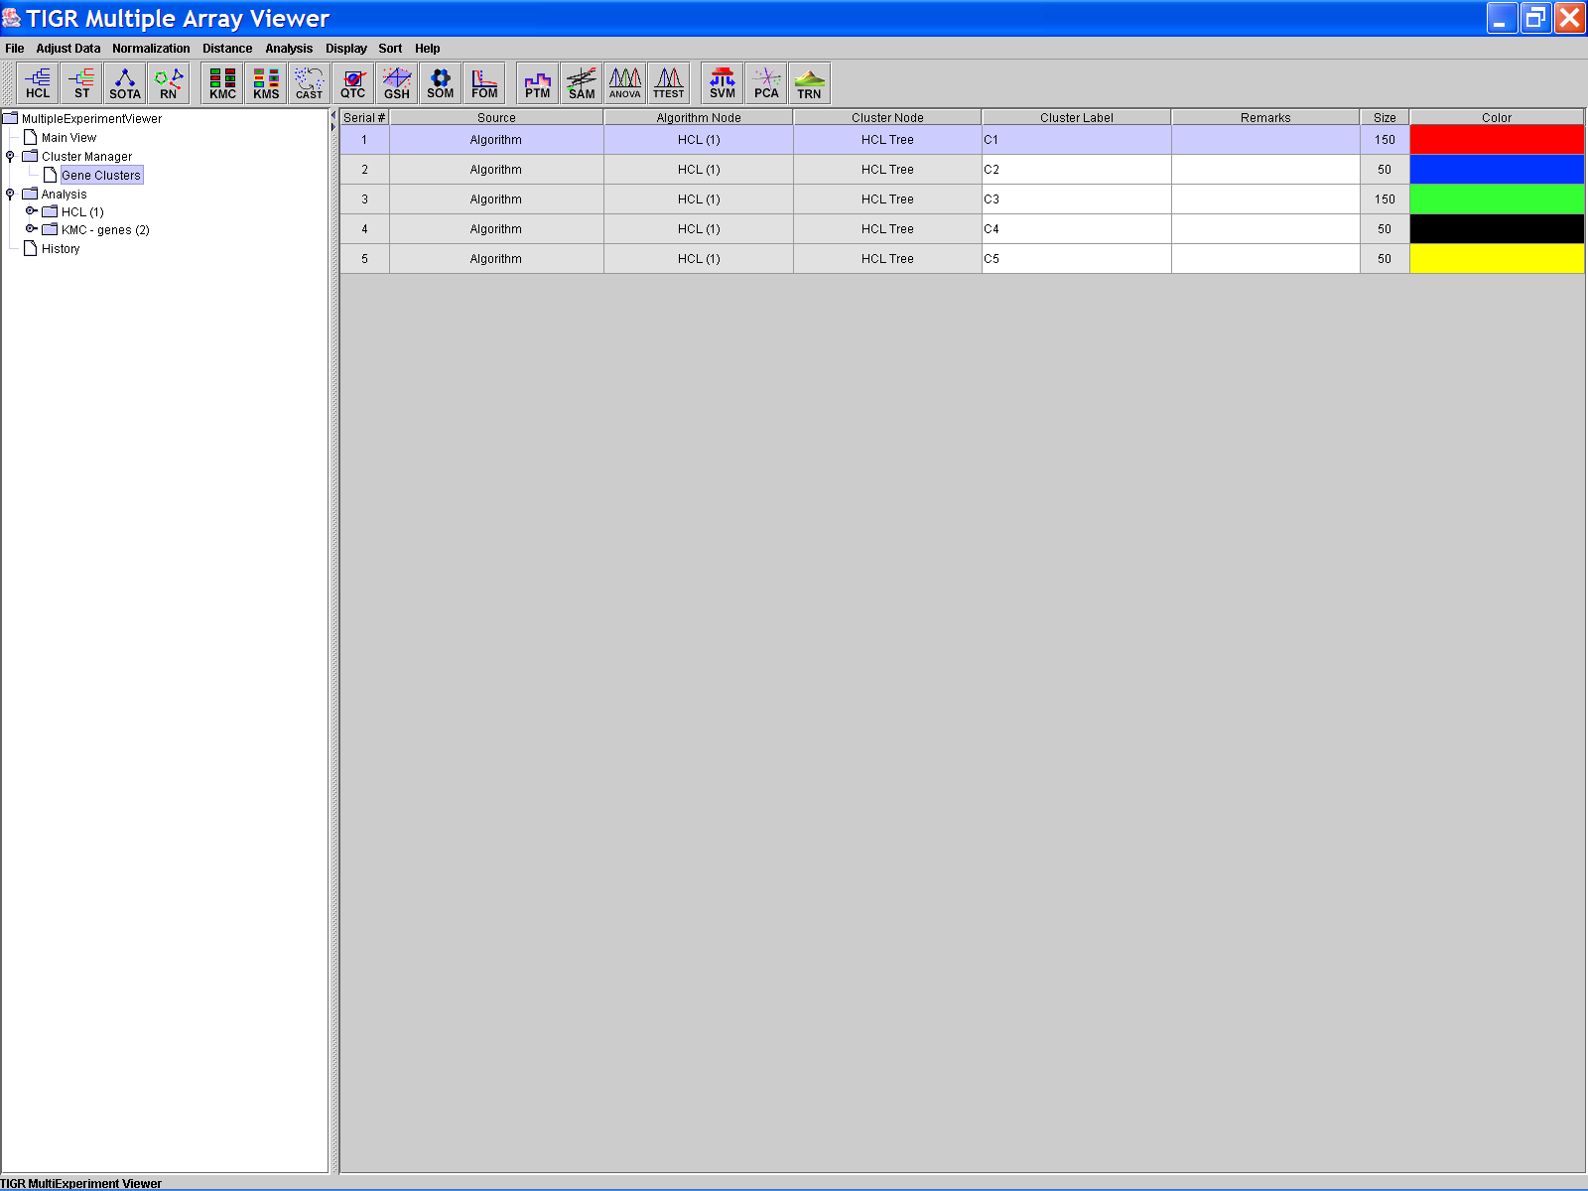This screenshot has width=1588, height=1191.
Task: Click the SVM toolbar icon
Action: [x=723, y=83]
